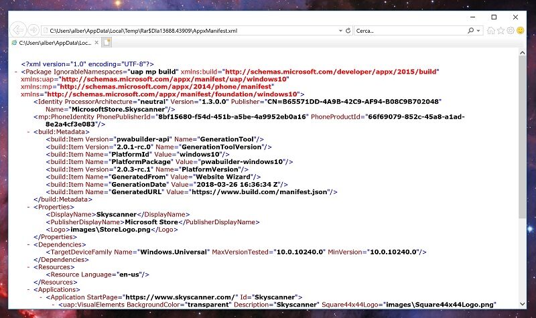Click the scroll down arrow
Screen dimensions: 536x318
coord(523,304)
